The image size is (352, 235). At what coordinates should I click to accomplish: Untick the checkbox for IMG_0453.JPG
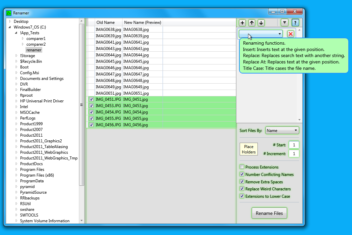pyautogui.click(x=91, y=106)
